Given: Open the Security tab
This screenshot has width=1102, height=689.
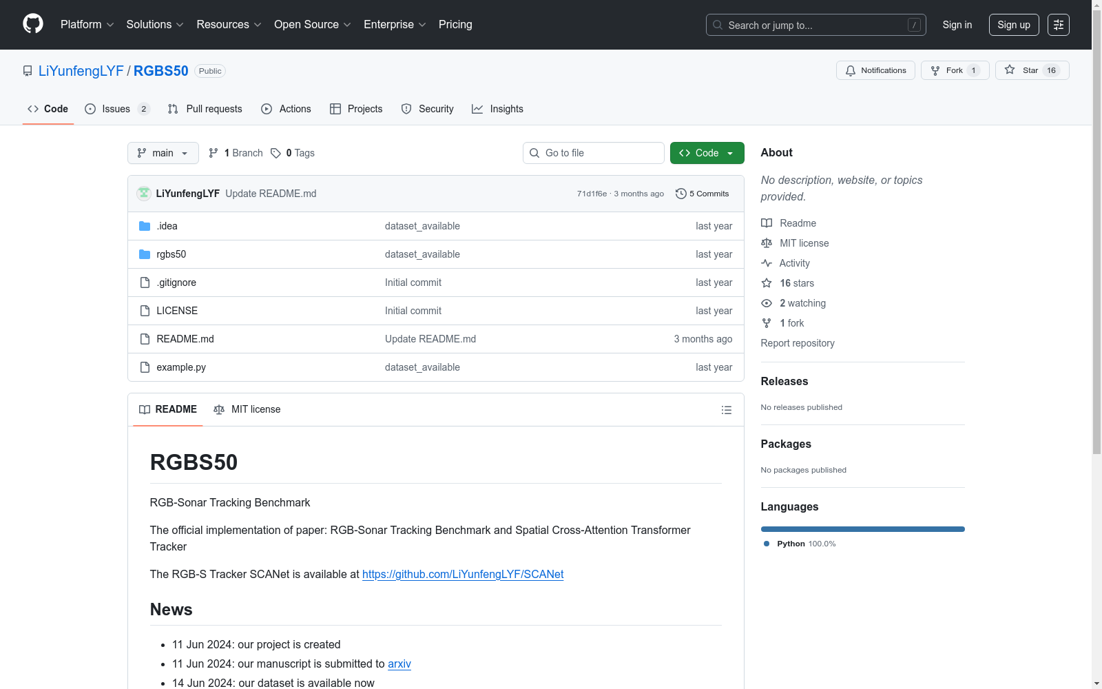Looking at the screenshot, I should pyautogui.click(x=428, y=109).
